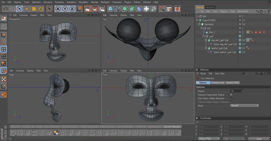Add a Cube primitive object
This screenshot has height=141, width=271.
(111, 9)
